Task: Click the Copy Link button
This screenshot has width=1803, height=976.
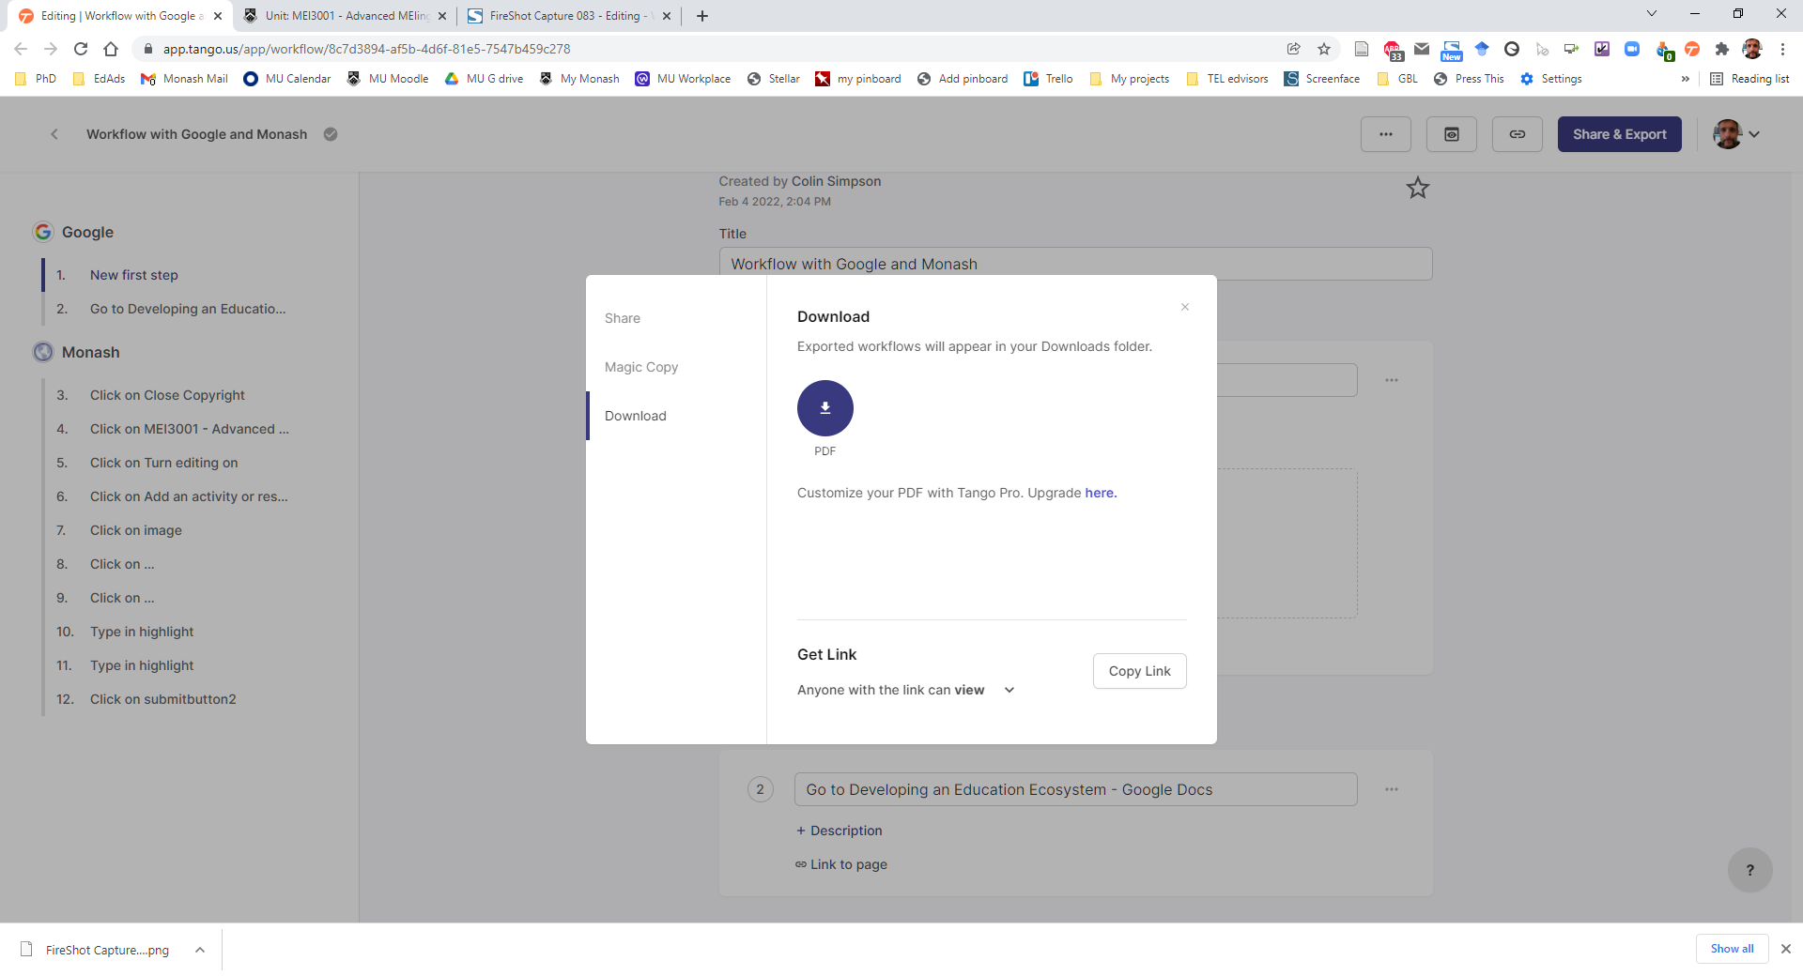Action: (1139, 671)
